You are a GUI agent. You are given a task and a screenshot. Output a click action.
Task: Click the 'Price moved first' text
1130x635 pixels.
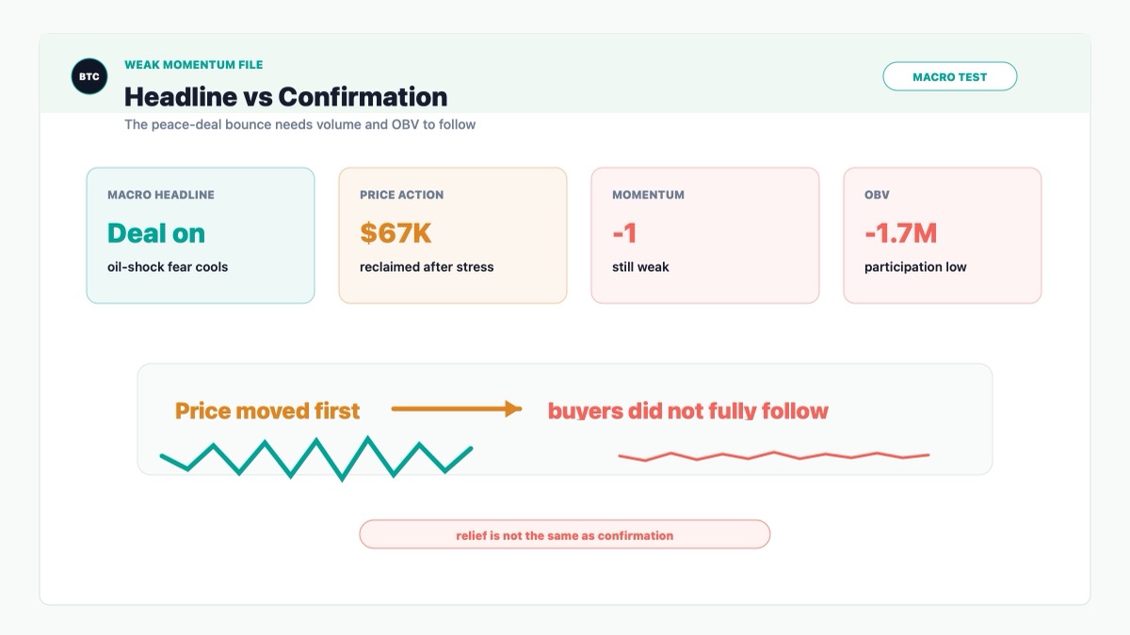(x=267, y=411)
